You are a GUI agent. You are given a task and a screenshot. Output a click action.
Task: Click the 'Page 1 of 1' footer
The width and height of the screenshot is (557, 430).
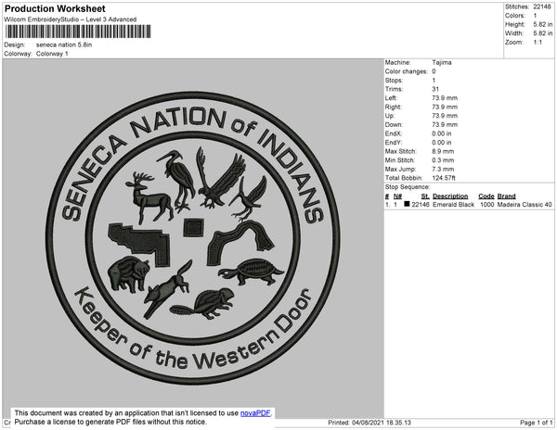(536, 423)
